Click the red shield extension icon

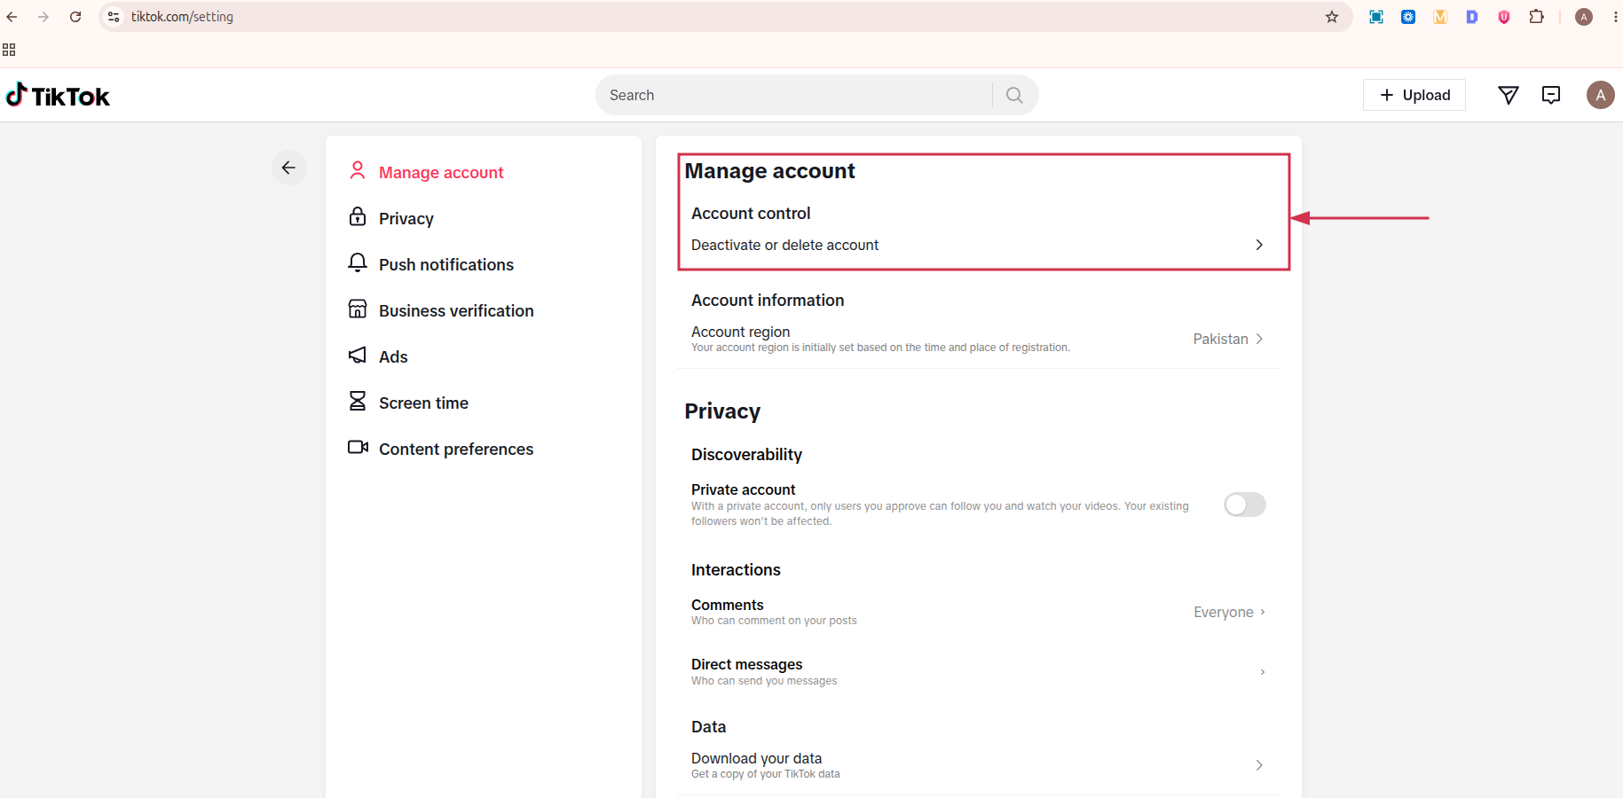pos(1504,17)
